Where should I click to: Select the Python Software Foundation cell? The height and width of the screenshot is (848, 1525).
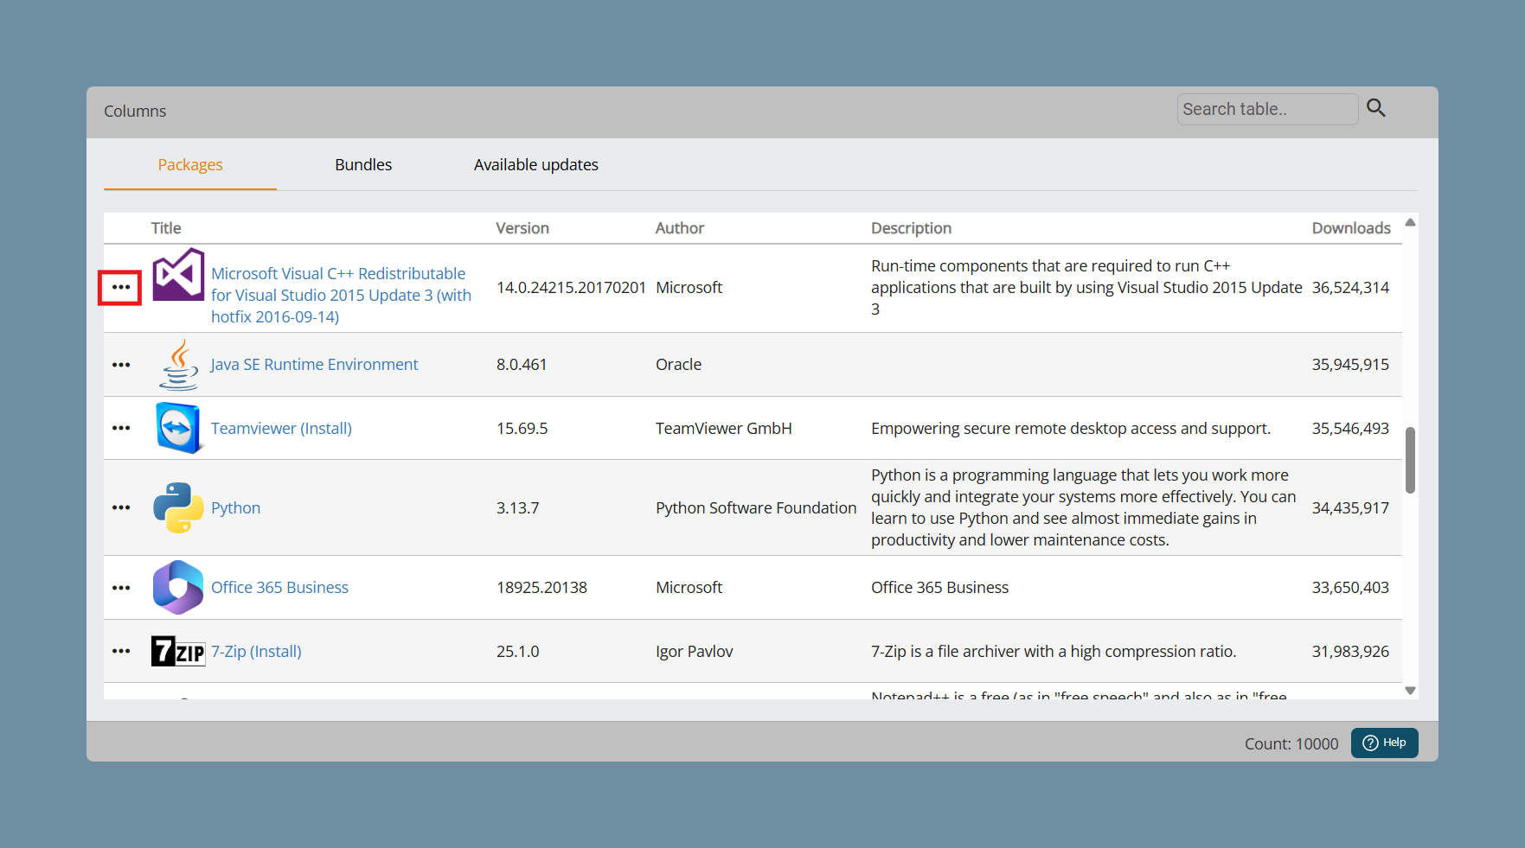(756, 507)
